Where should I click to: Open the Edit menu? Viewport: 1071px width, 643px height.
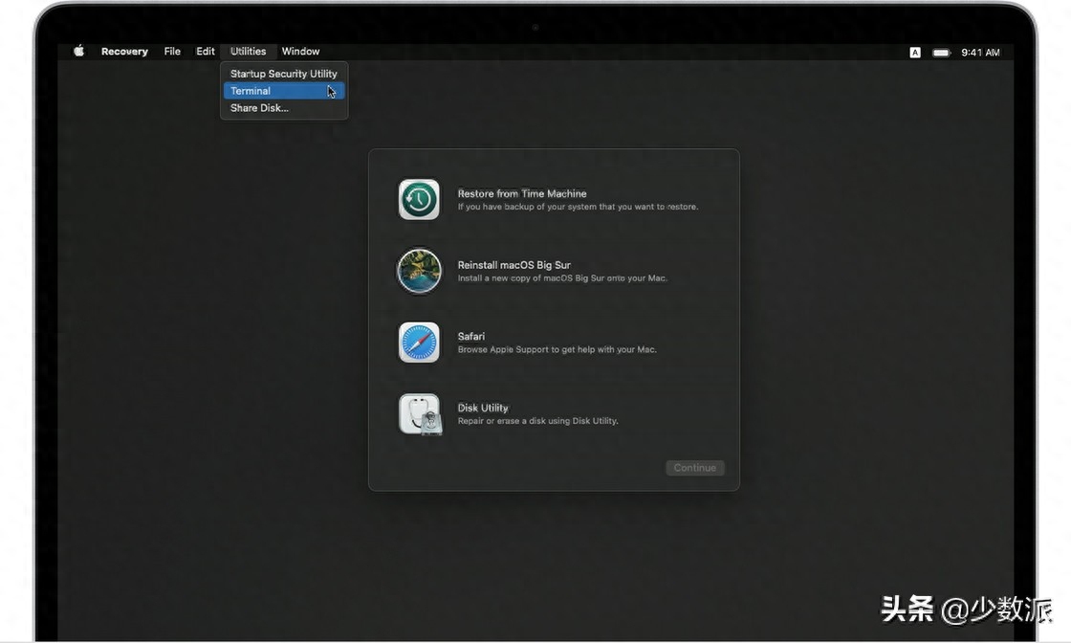(205, 51)
